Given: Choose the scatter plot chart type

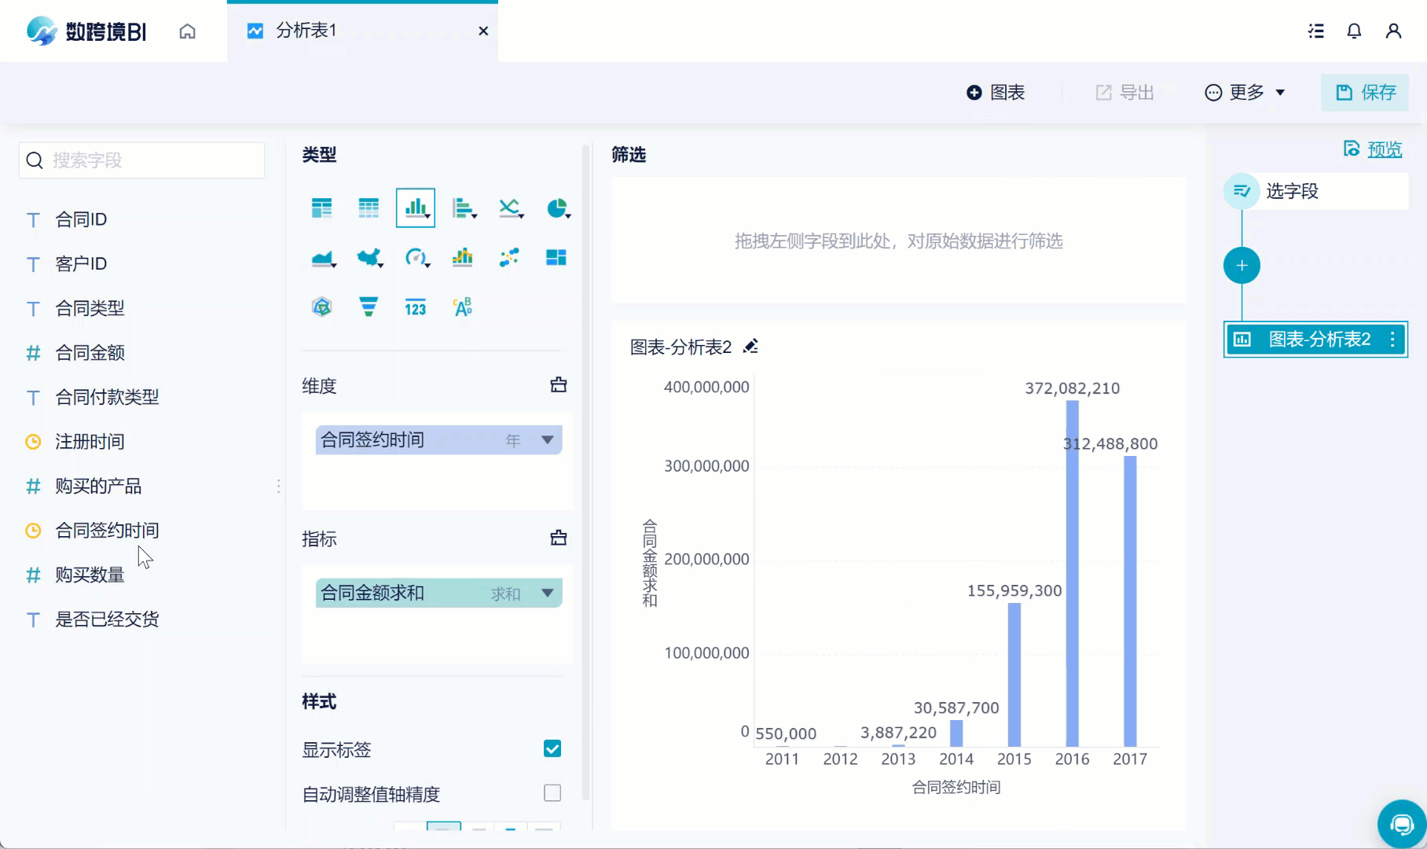Looking at the screenshot, I should tap(509, 257).
